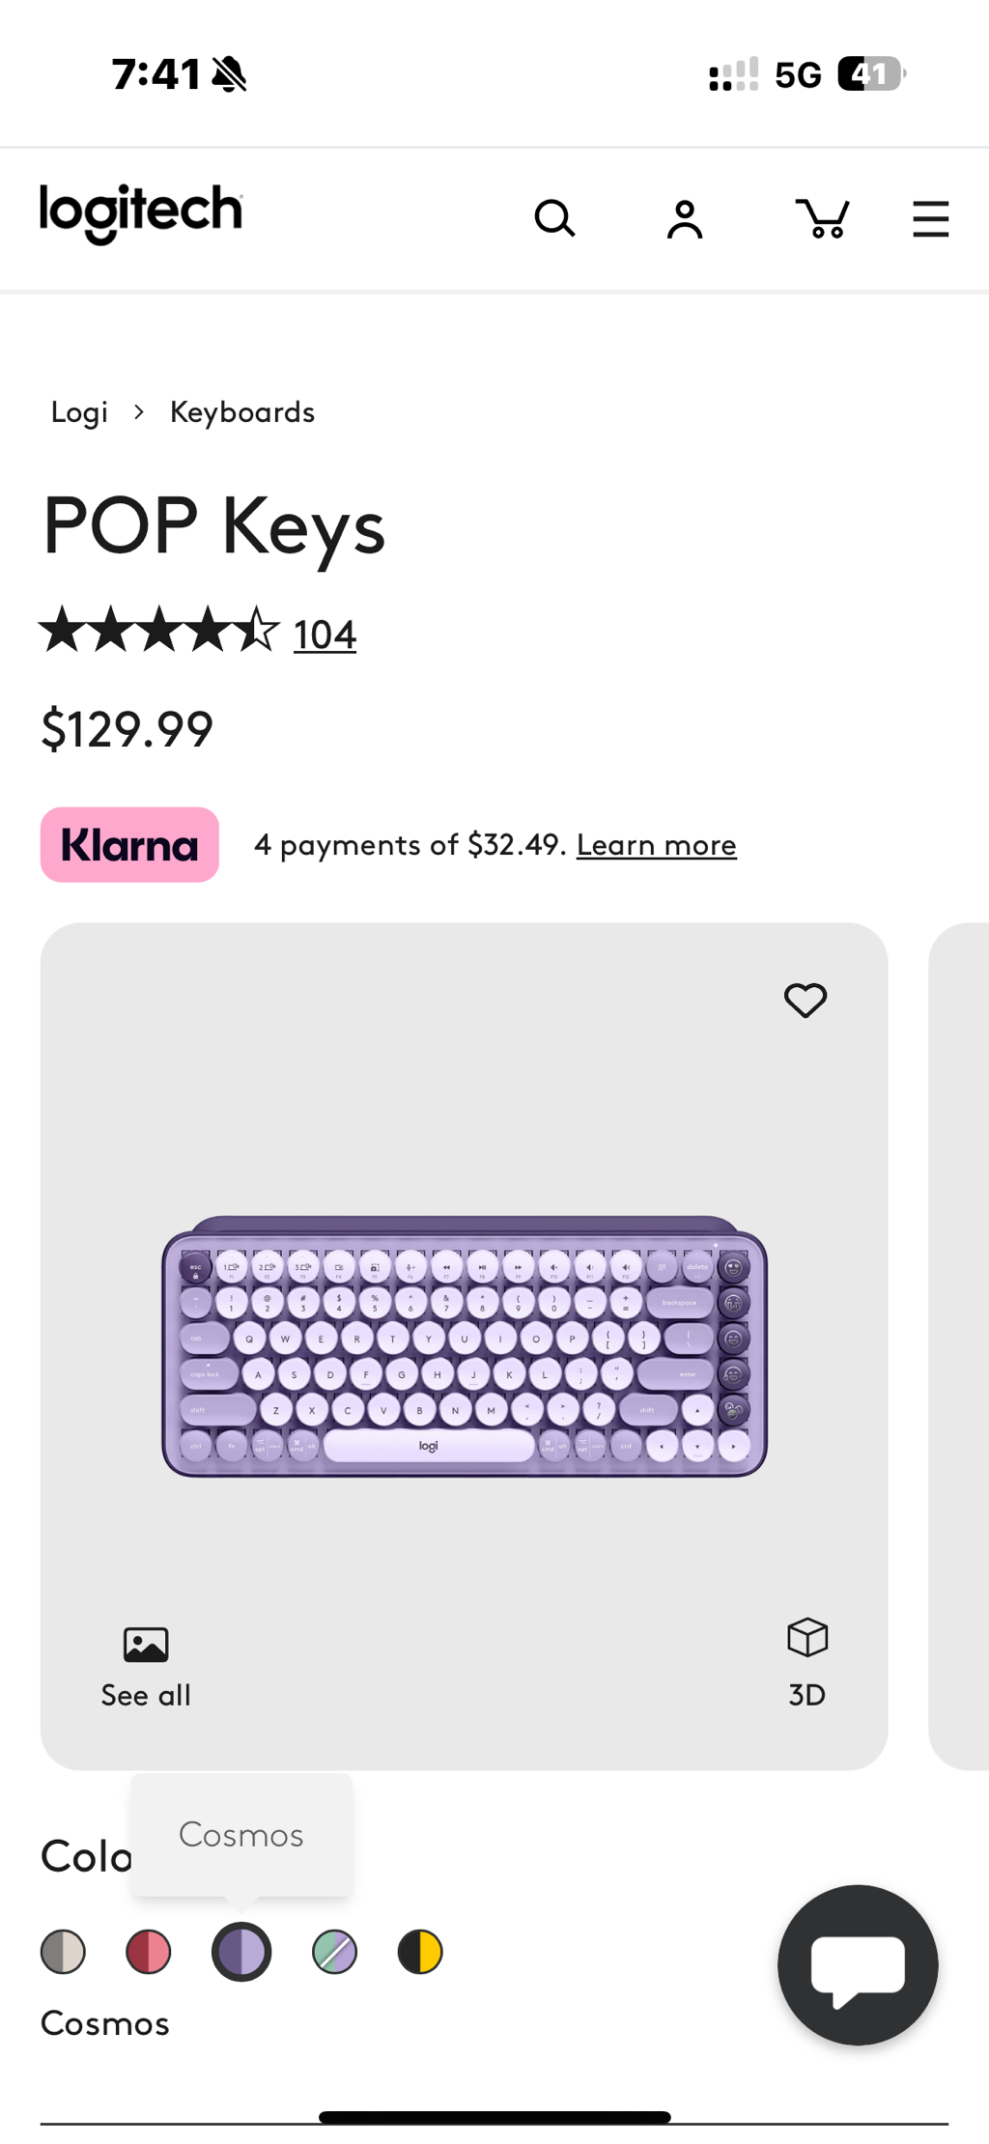Open the shopping cart
The image size is (989, 2144).
point(822,218)
